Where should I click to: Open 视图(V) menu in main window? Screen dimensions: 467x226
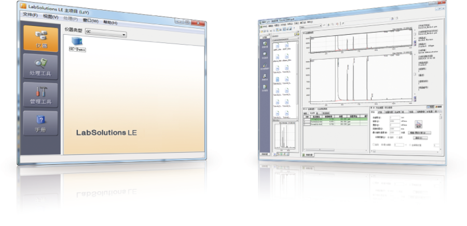(x=51, y=17)
